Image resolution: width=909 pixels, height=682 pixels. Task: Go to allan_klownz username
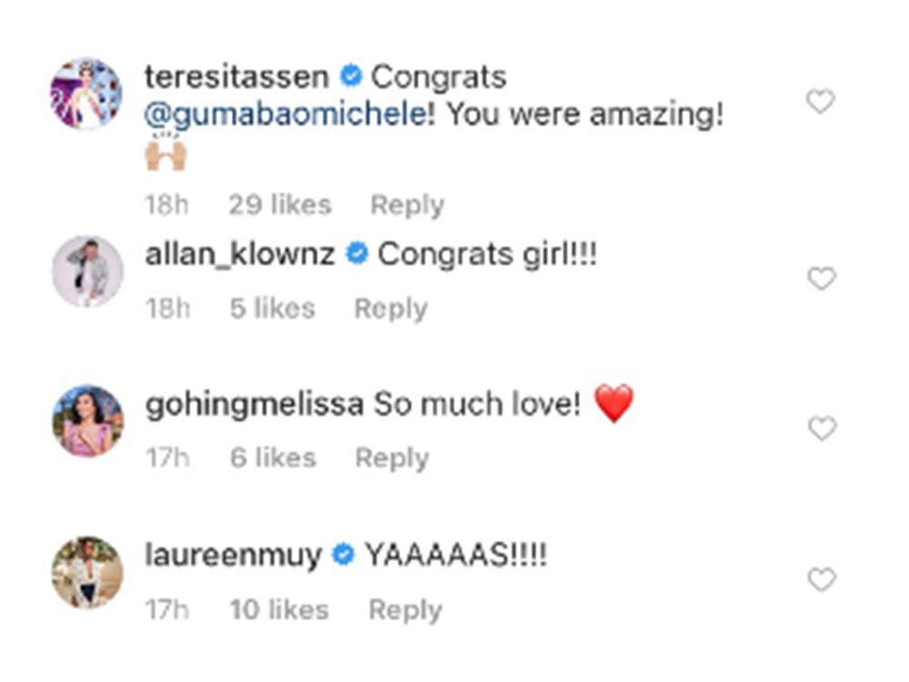[x=240, y=255]
